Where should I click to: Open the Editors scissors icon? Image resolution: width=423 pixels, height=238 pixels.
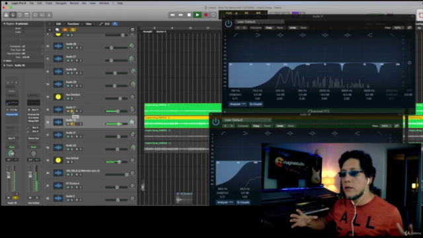(x=49, y=15)
